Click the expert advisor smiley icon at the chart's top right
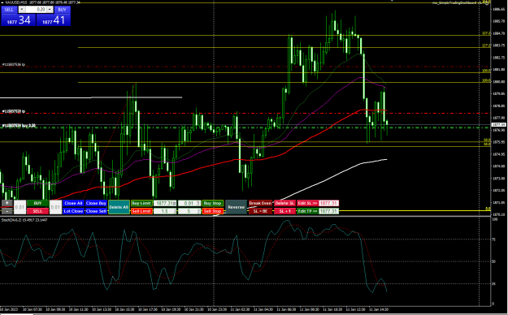The width and height of the screenshot is (508, 315). click(x=487, y=2)
